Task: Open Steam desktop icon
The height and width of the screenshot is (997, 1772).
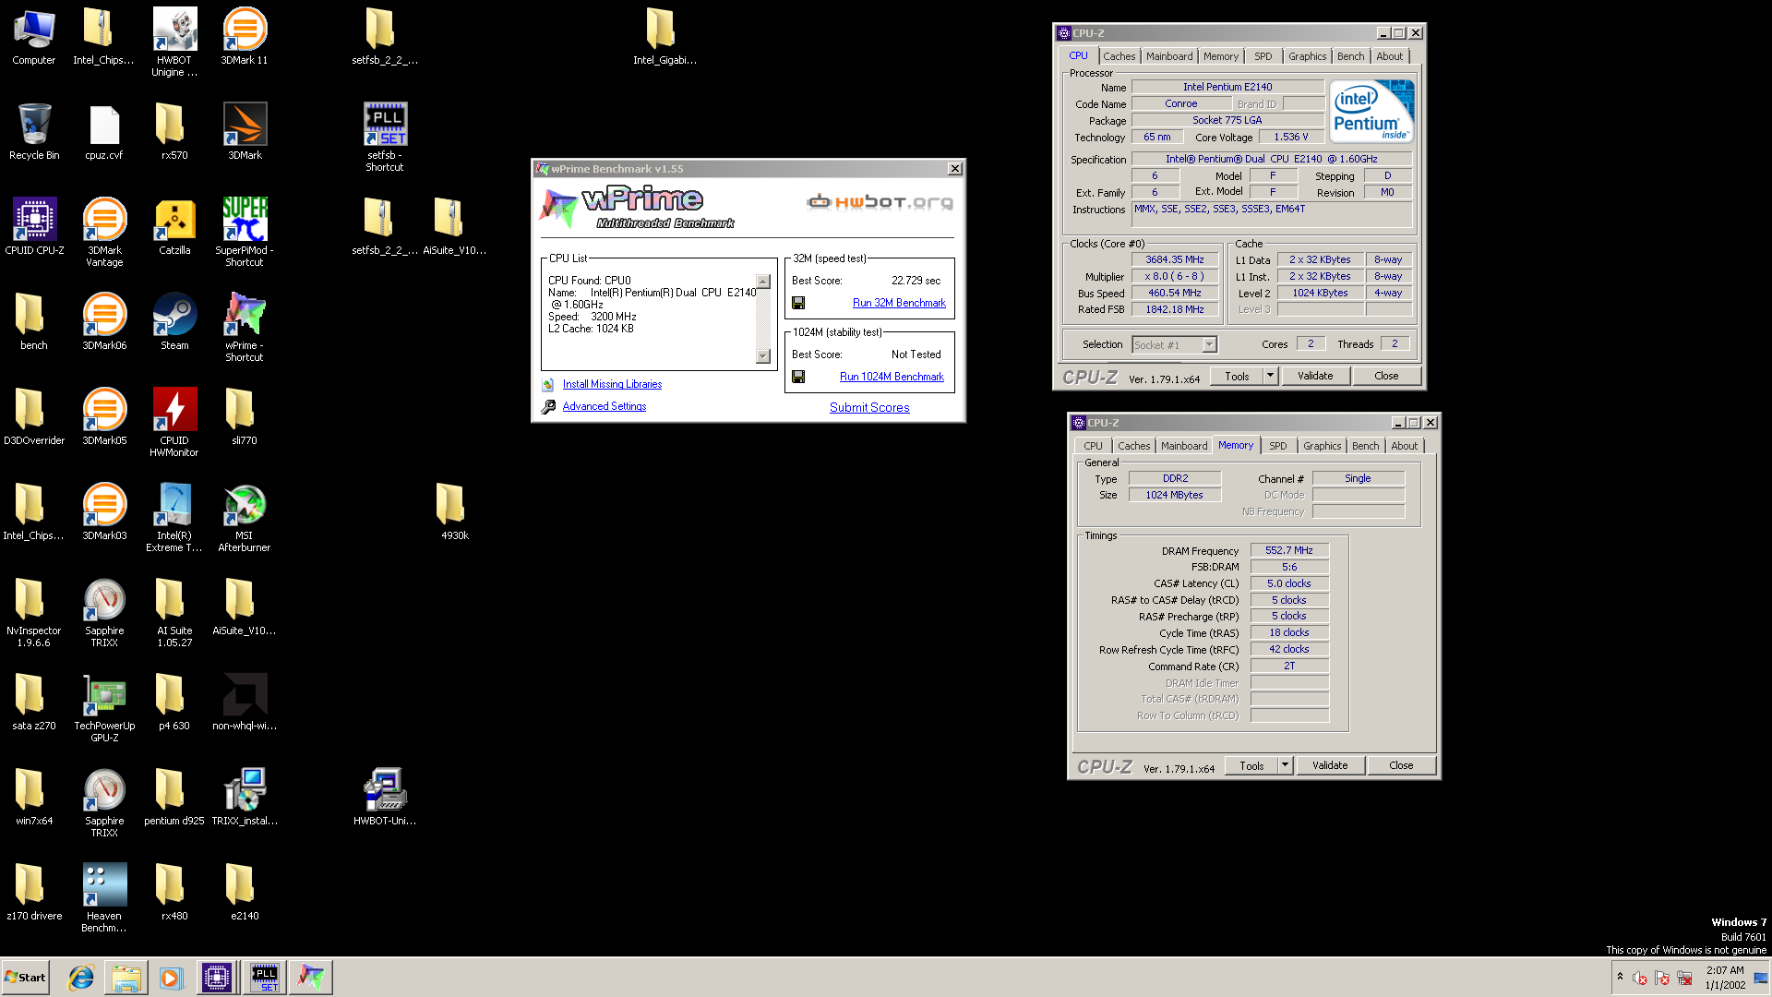Action: click(174, 322)
